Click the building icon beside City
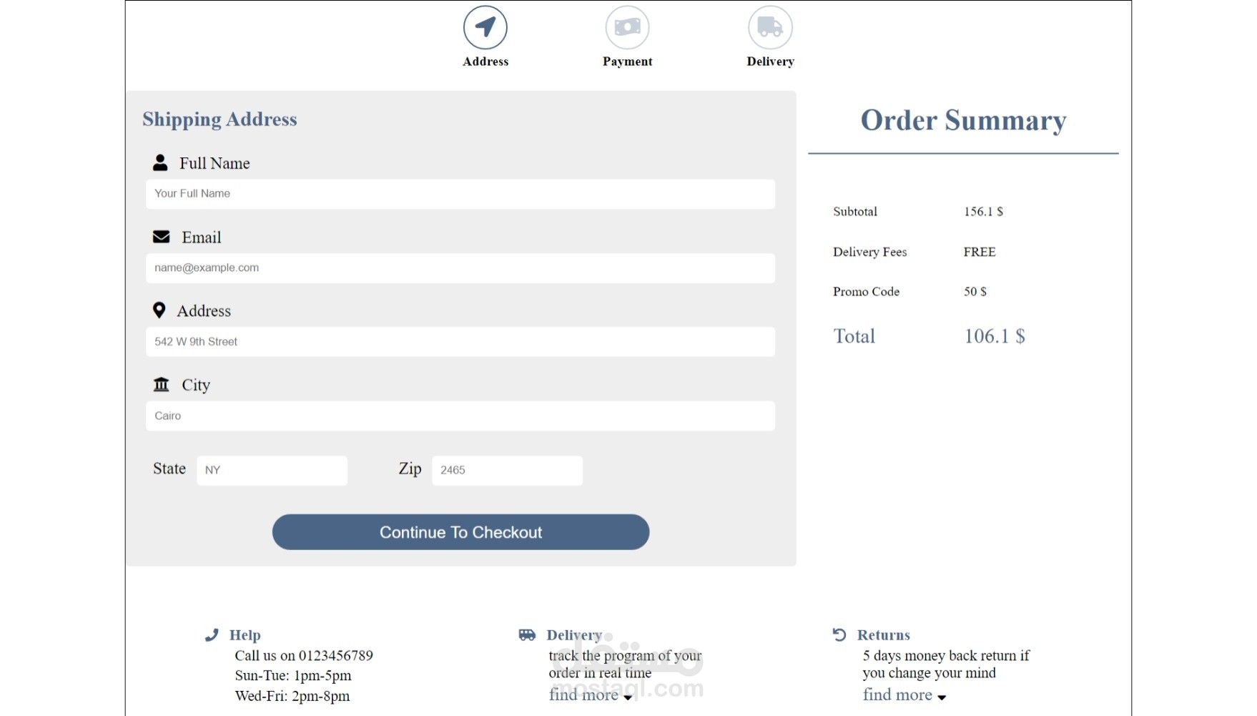Viewport: 1257px width, 716px height. [161, 384]
